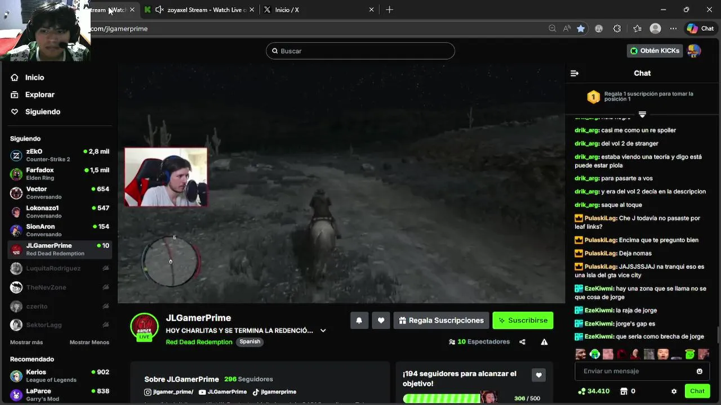Open the Explorar sidebar item
The image size is (721, 405).
tap(33, 94)
